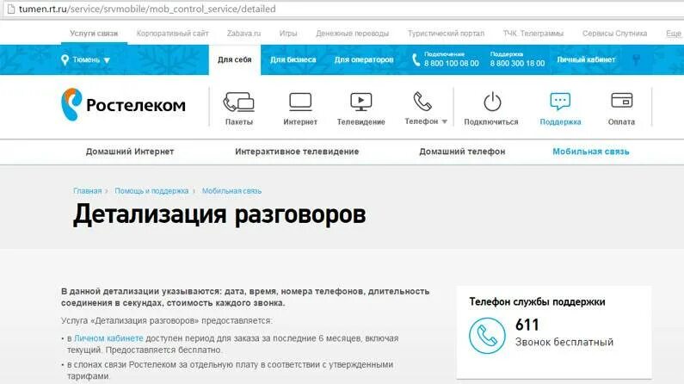This screenshot has height=384, width=684.
Task: Go to Мобильная связь breadcrumb
Action: point(231,191)
